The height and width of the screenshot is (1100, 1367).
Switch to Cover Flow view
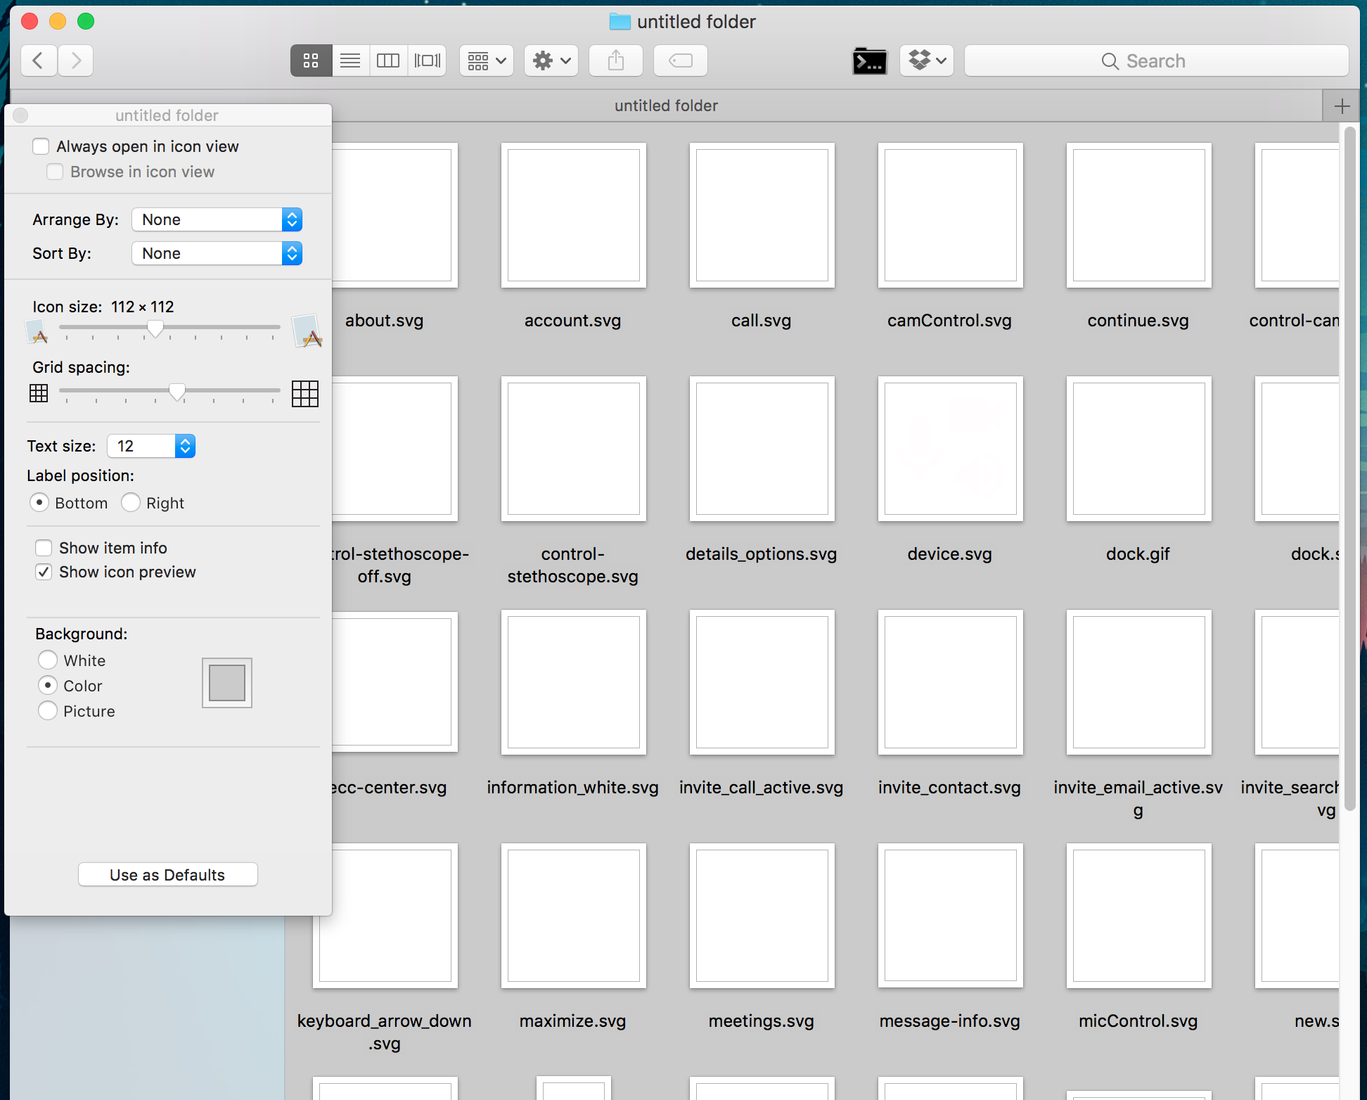pyautogui.click(x=427, y=61)
